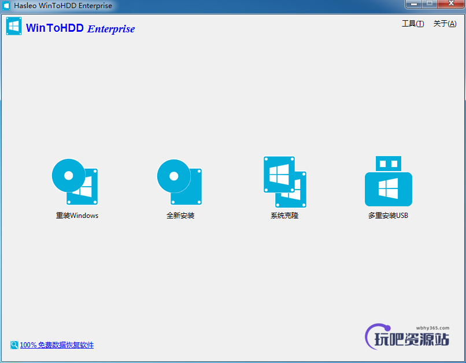The image size is (466, 363).
Task: Click the 全新安装 label text
Action: (x=180, y=216)
